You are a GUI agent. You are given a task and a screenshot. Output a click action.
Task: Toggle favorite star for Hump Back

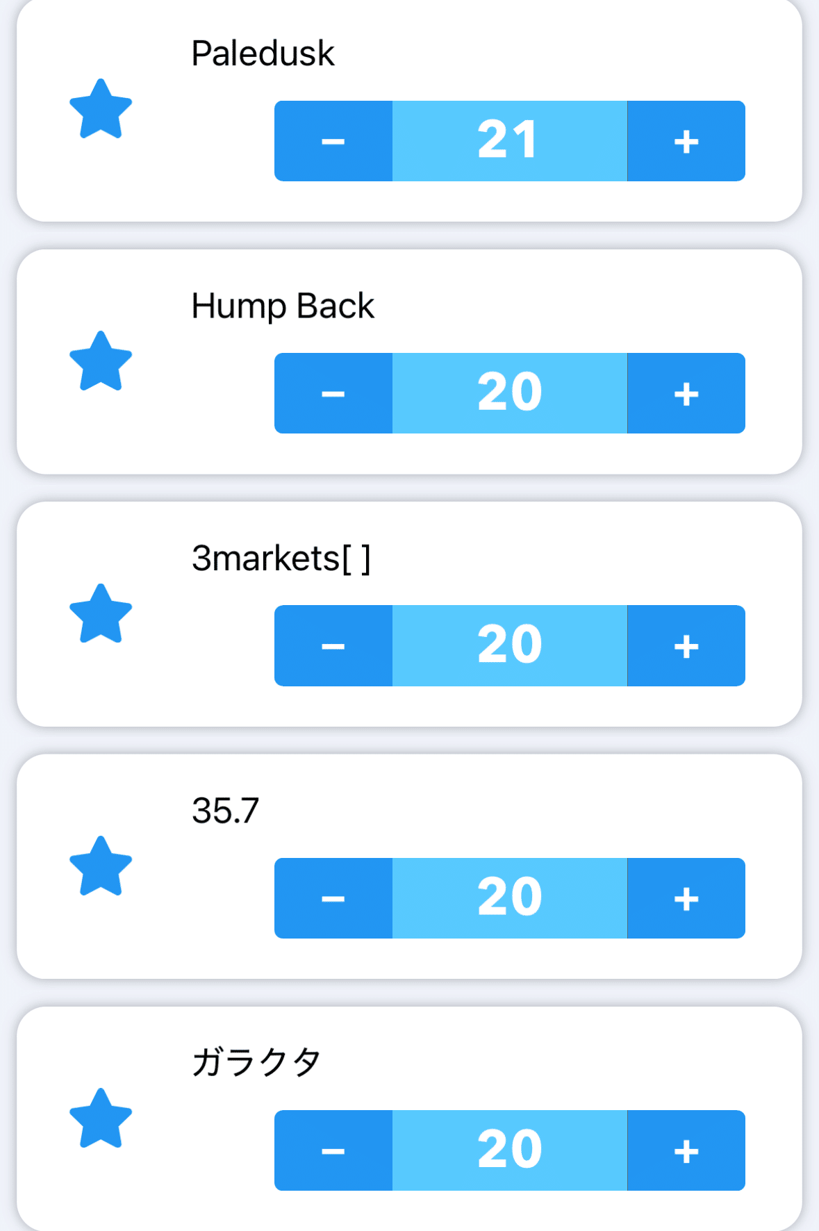pyautogui.click(x=101, y=361)
